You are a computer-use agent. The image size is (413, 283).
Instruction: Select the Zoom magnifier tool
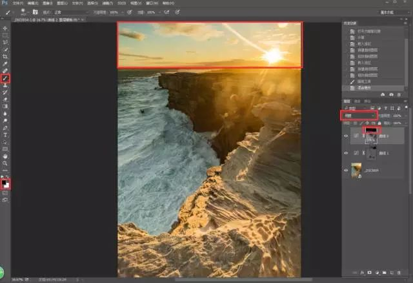(5, 163)
